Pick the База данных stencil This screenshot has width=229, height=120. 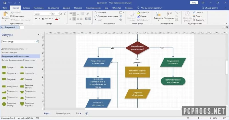tap(4, 86)
